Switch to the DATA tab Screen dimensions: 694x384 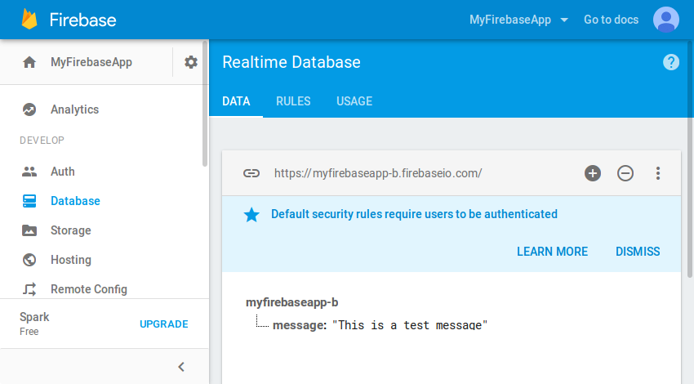point(236,101)
